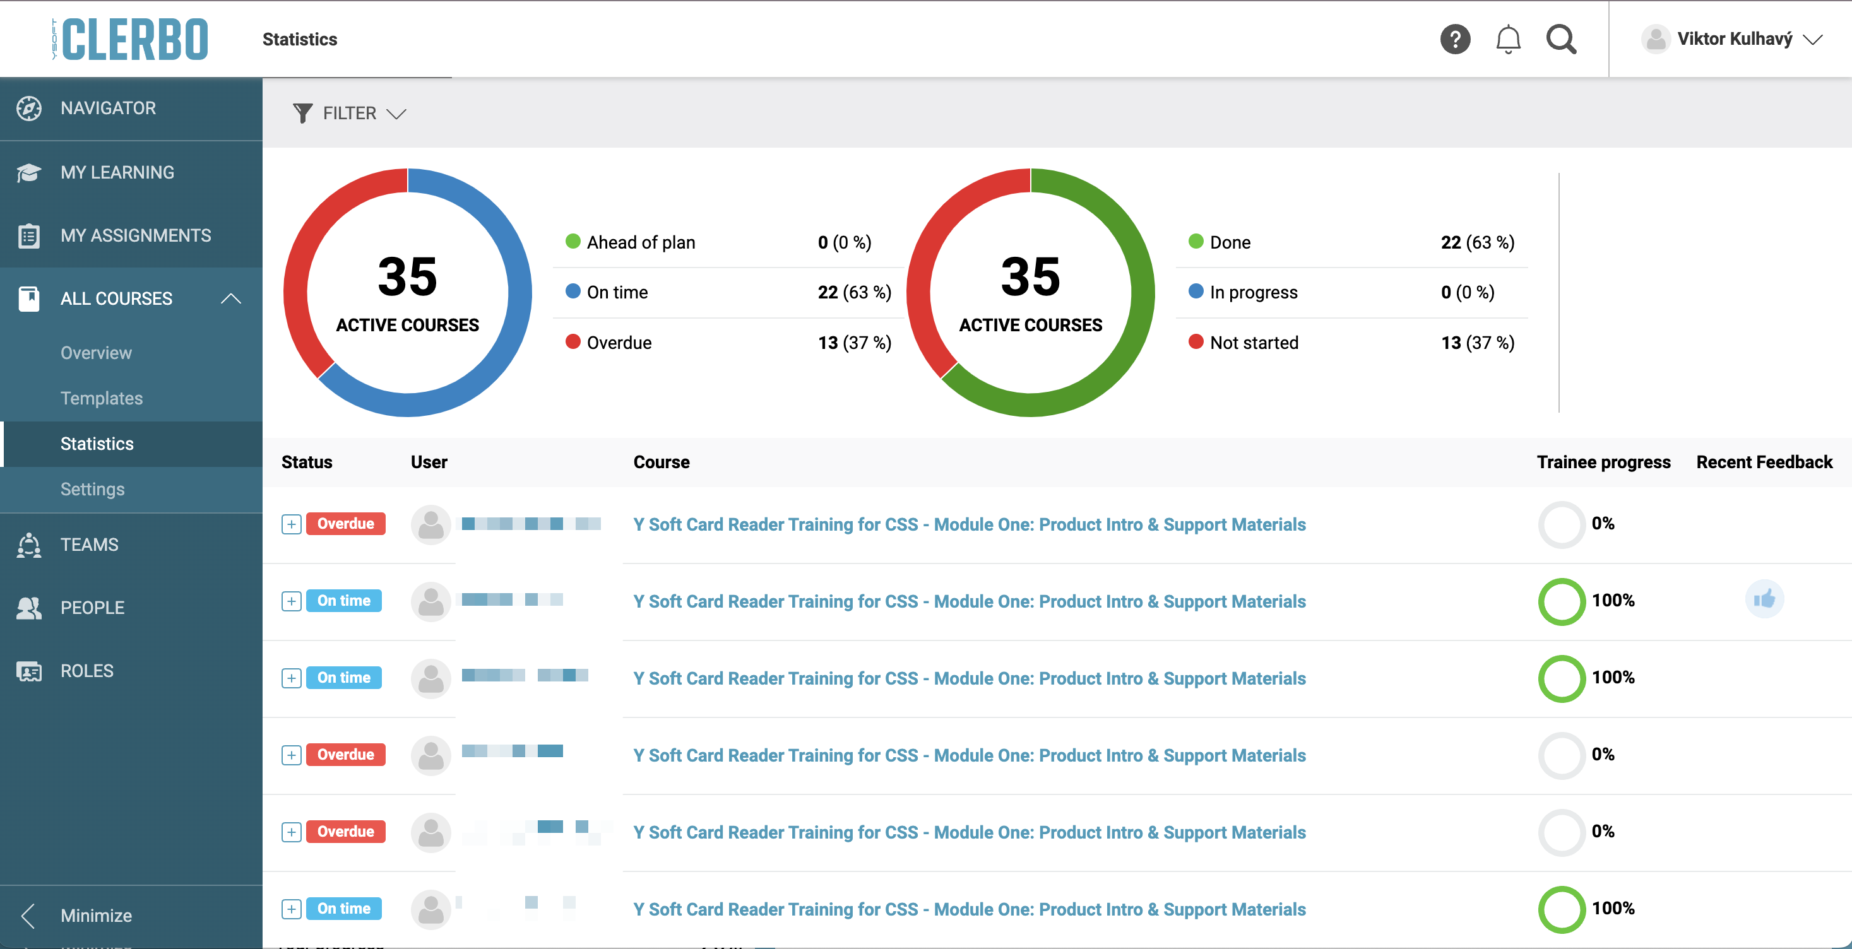The width and height of the screenshot is (1852, 949).
Task: Click the All Courses book icon
Action: coord(29,298)
